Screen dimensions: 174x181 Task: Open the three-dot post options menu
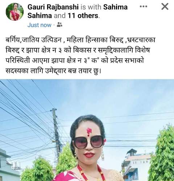pos(144,7)
